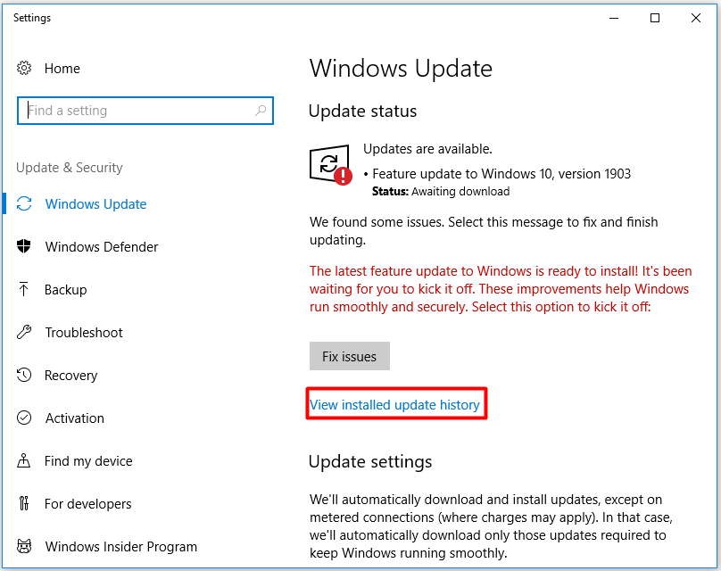Go to the Backup section

coord(66,290)
